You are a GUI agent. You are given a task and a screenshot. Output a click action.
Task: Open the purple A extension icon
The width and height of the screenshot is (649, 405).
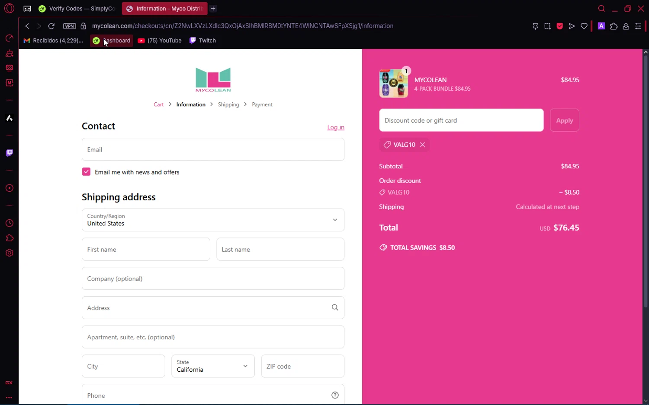click(x=601, y=26)
